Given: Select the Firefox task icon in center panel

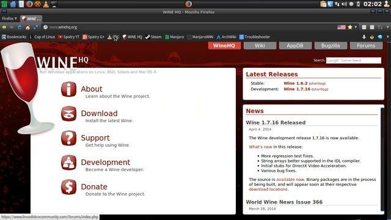Looking at the screenshot, I should click(x=189, y=4).
